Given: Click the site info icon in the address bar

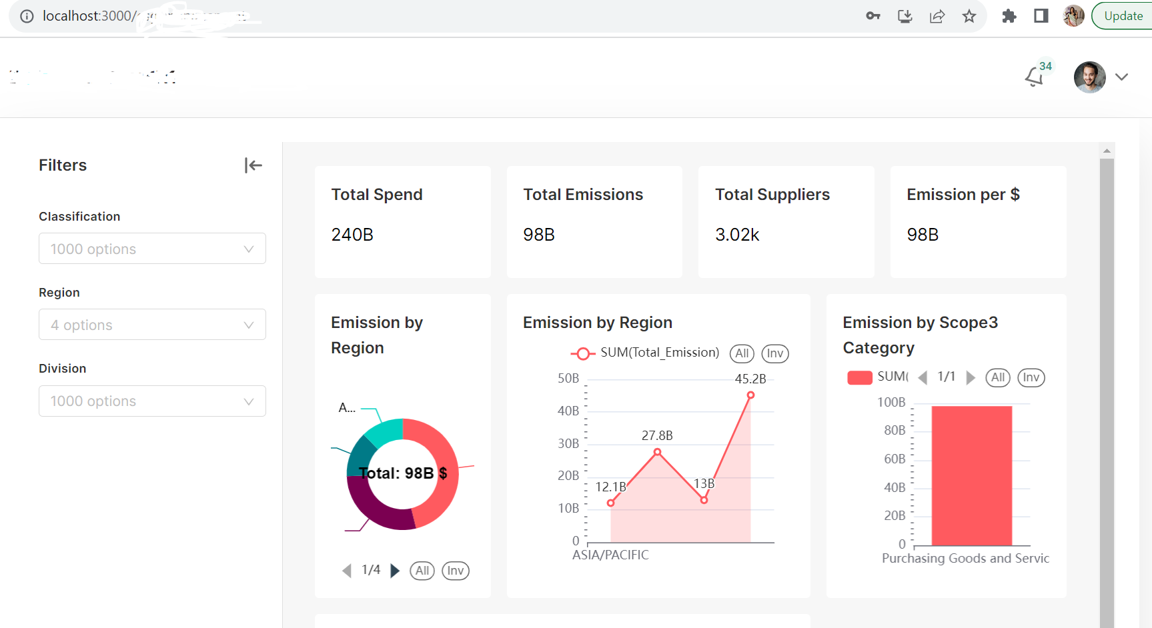Looking at the screenshot, I should click(27, 16).
